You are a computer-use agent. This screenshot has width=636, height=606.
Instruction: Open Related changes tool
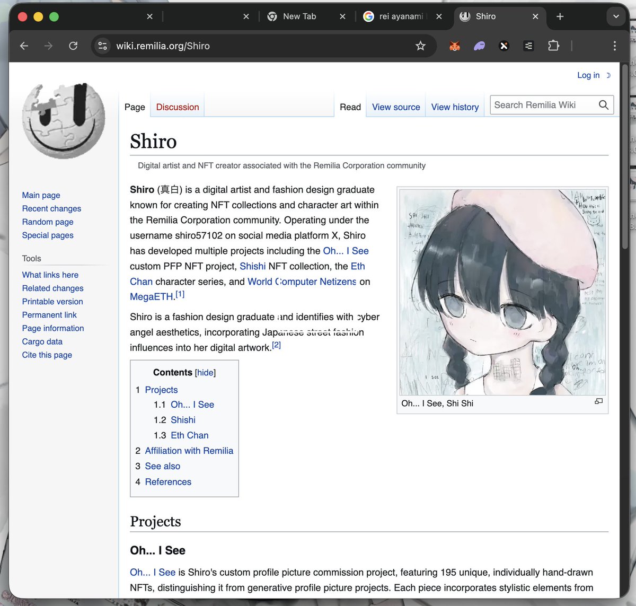click(52, 288)
